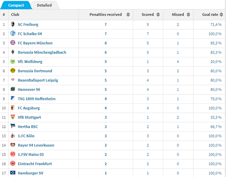The image size is (226, 177).
Task: Click the # rank column header
Action: (x=4, y=14)
